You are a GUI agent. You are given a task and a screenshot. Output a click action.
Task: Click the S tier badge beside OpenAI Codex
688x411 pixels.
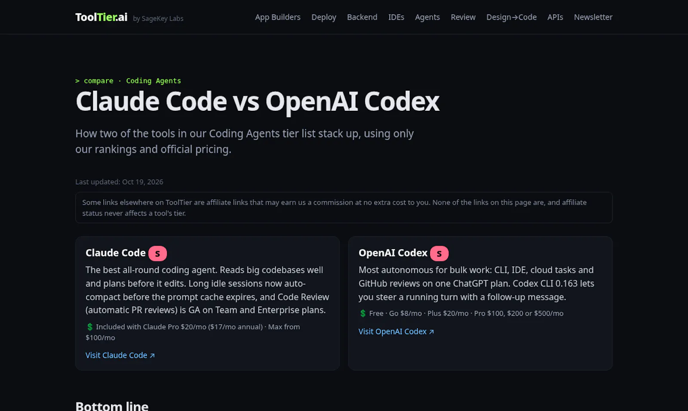439,253
